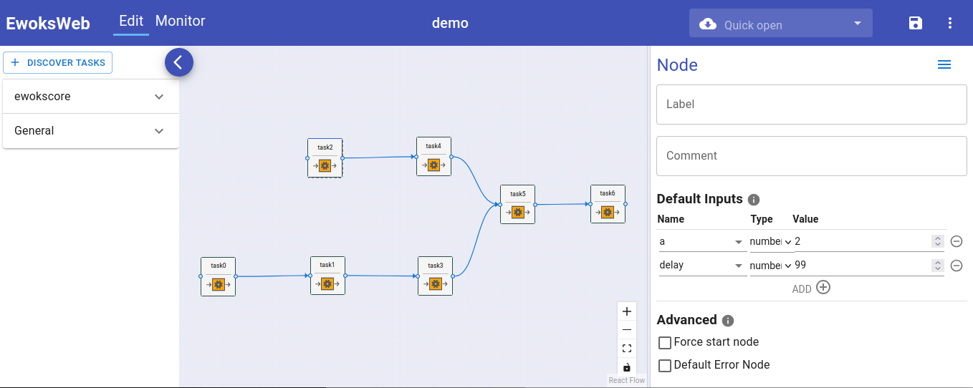973x388 pixels.
Task: Open the Node panel hamburger menu
Action: (944, 64)
